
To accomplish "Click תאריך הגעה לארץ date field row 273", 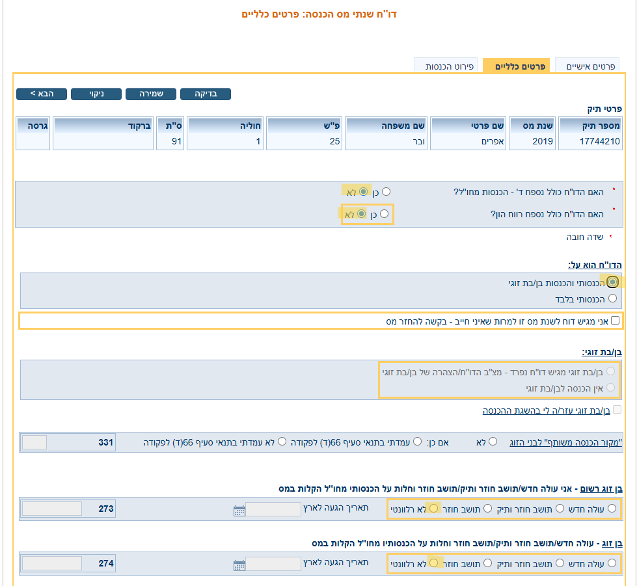I will point(273,509).
